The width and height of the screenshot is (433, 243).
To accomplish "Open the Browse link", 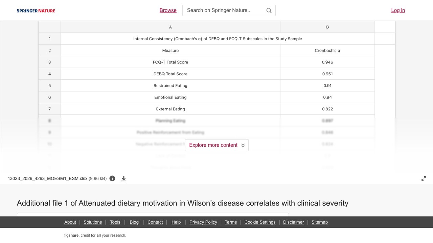I will tap(168, 10).
